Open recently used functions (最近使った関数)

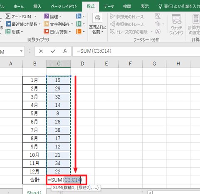tap(23, 24)
